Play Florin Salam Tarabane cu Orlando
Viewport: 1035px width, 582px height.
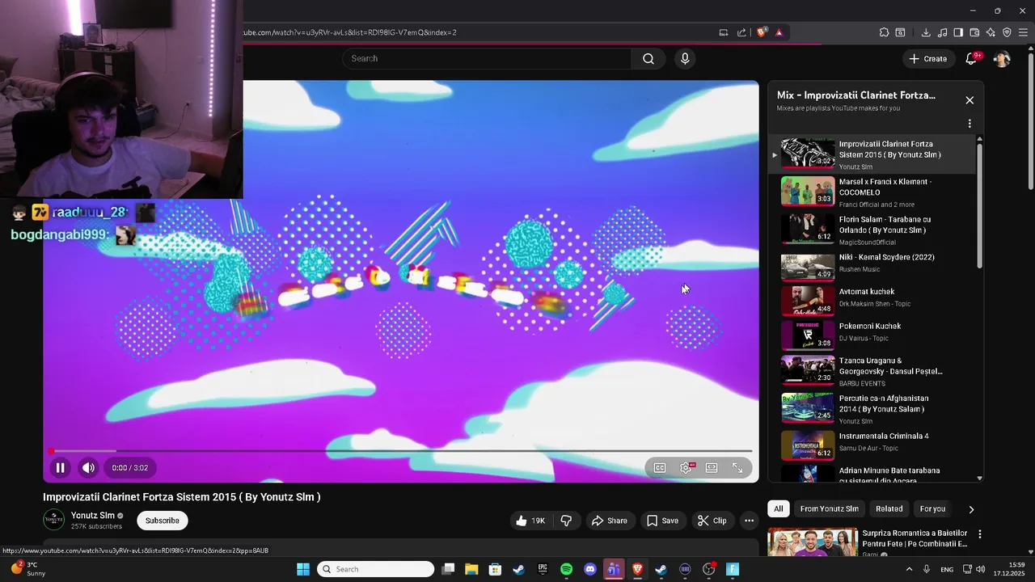tap(872, 230)
